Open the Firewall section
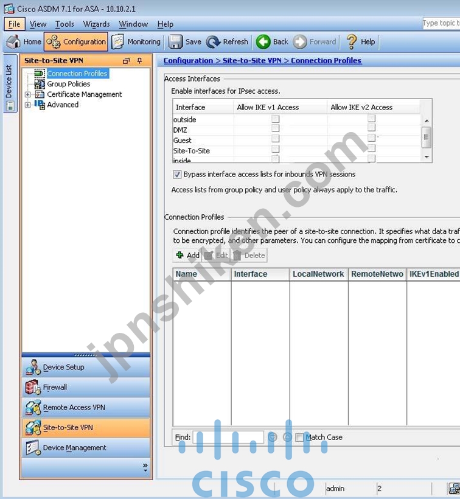460x499 pixels. click(x=86, y=387)
